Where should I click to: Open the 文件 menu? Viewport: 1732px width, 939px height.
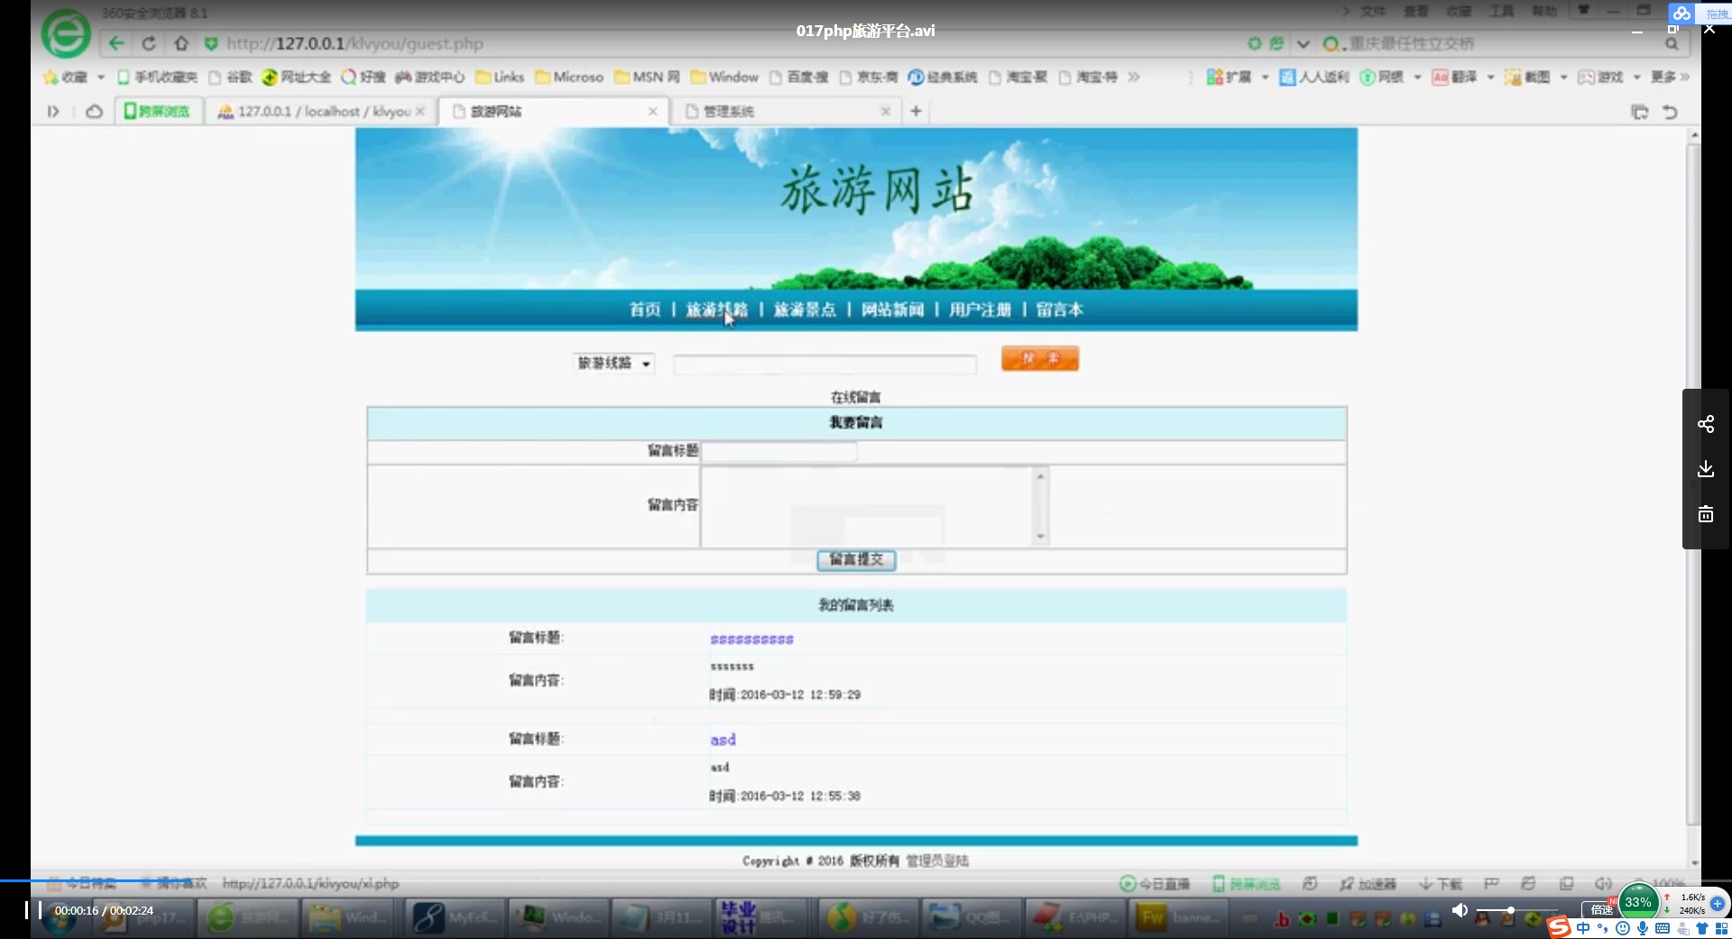[x=1373, y=11]
